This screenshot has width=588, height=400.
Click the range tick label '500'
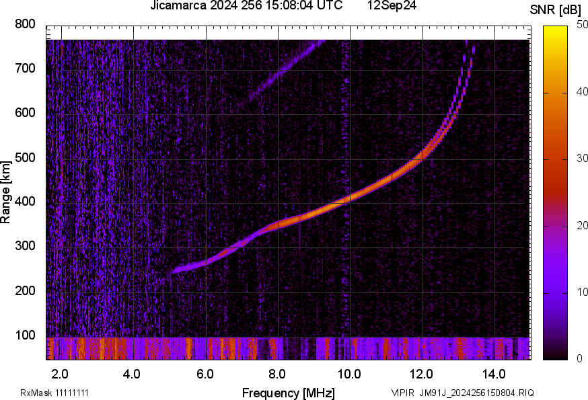[25, 157]
